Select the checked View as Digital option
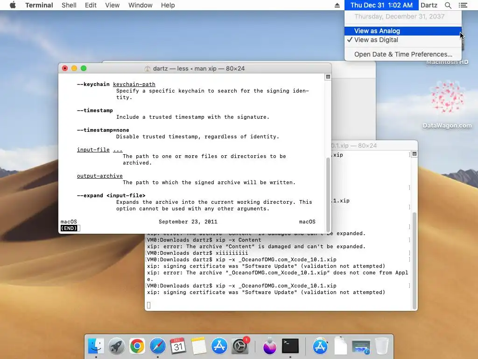The image size is (478, 359). (x=403, y=40)
